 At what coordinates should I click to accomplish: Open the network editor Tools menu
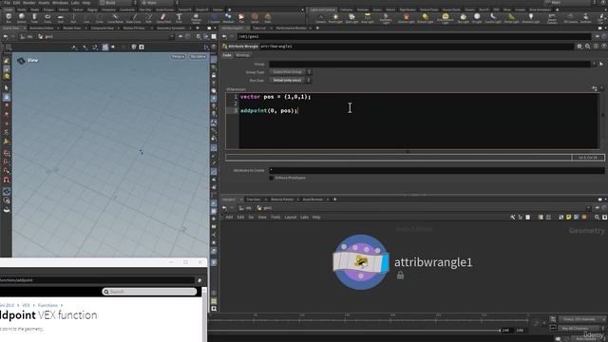pyautogui.click(x=275, y=218)
